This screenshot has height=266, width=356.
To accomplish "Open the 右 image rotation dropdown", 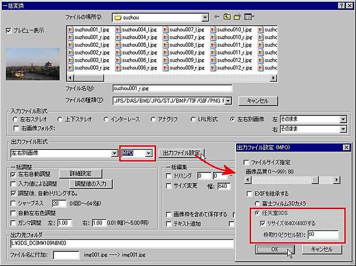I will 343,129.
